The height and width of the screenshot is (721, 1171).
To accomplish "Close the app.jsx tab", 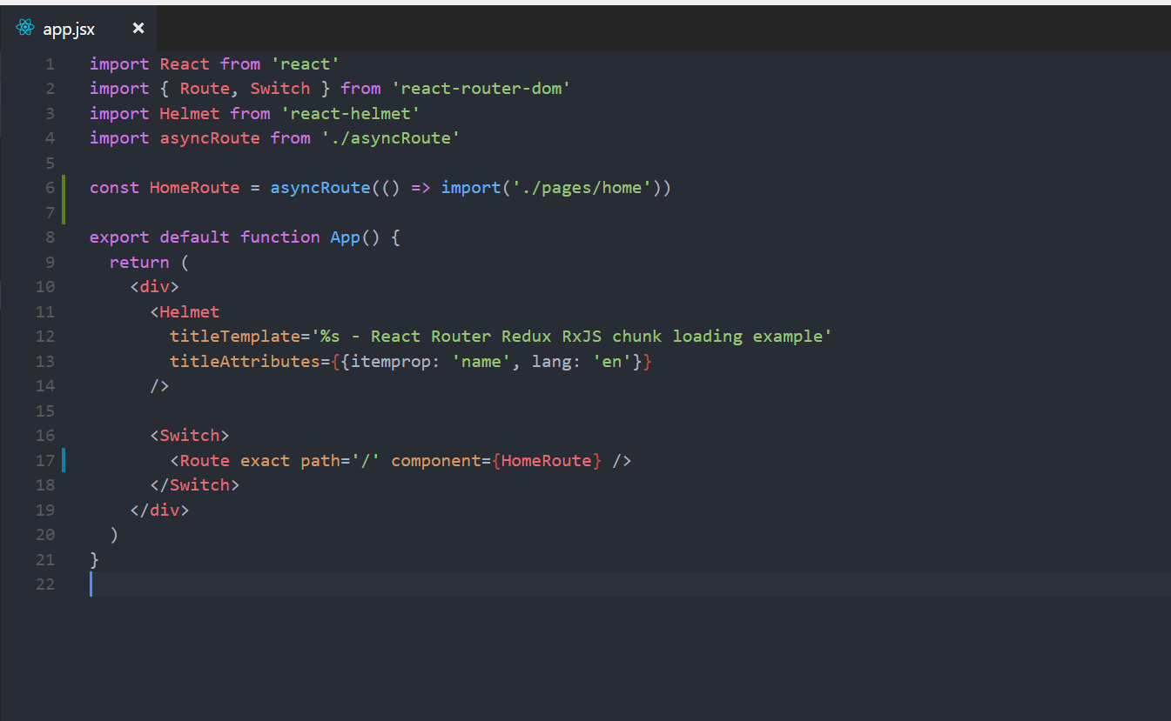I will coord(138,29).
